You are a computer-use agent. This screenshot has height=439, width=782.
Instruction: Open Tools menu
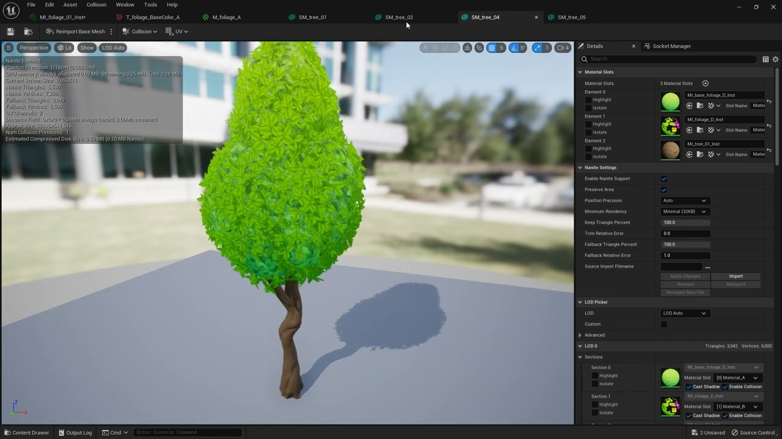click(150, 5)
